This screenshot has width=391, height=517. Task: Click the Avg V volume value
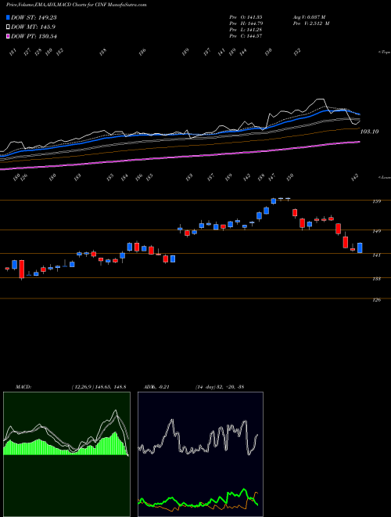pyautogui.click(x=309, y=17)
